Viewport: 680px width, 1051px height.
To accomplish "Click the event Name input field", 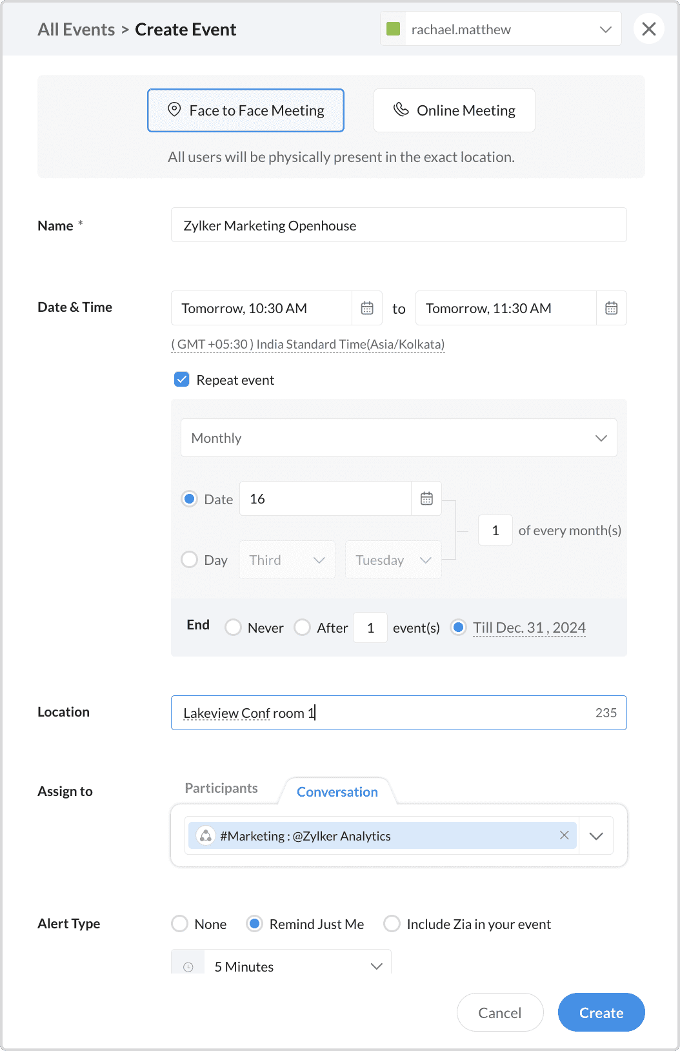I will click(399, 225).
